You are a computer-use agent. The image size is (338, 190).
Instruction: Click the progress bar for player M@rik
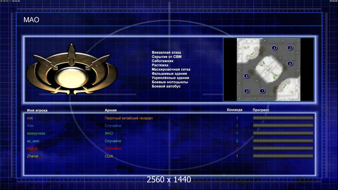283,149
